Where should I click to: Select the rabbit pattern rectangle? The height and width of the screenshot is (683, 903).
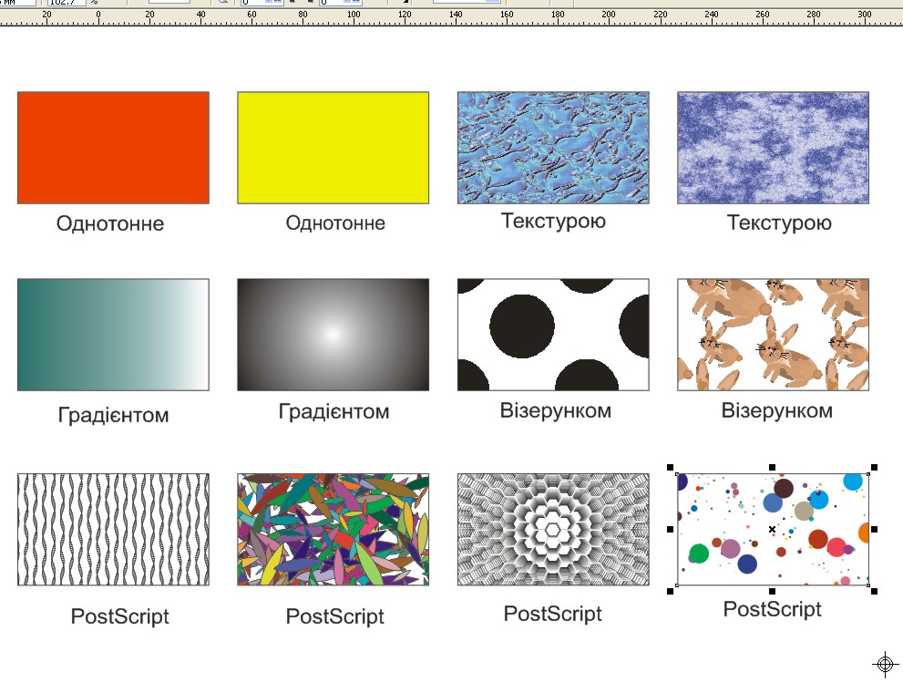click(x=774, y=335)
